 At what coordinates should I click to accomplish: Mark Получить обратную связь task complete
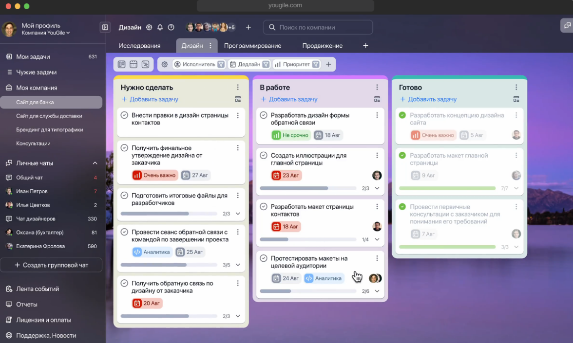124,283
